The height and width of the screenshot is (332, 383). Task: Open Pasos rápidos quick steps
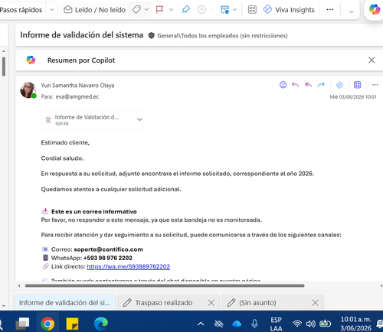coord(21,10)
